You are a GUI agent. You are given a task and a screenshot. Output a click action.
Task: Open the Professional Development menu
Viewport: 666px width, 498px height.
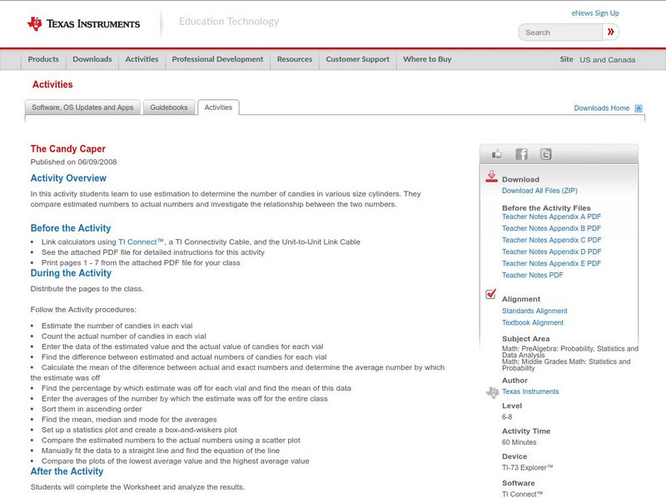[x=217, y=59]
